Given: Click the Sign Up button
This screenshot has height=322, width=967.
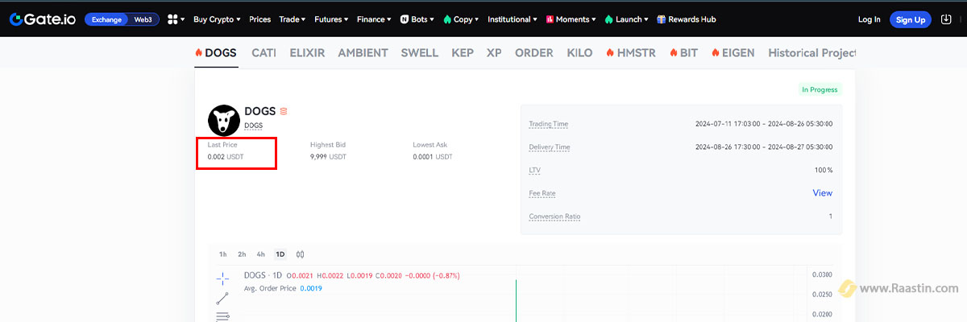Looking at the screenshot, I should [x=911, y=19].
